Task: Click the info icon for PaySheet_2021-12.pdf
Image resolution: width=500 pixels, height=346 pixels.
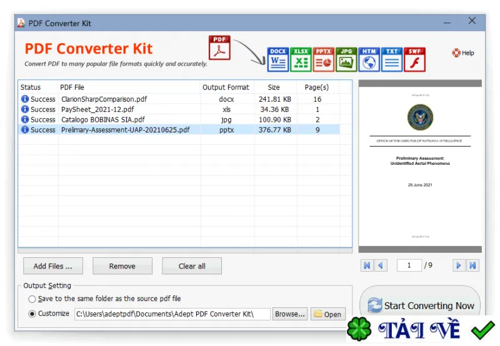Action: pos(25,109)
